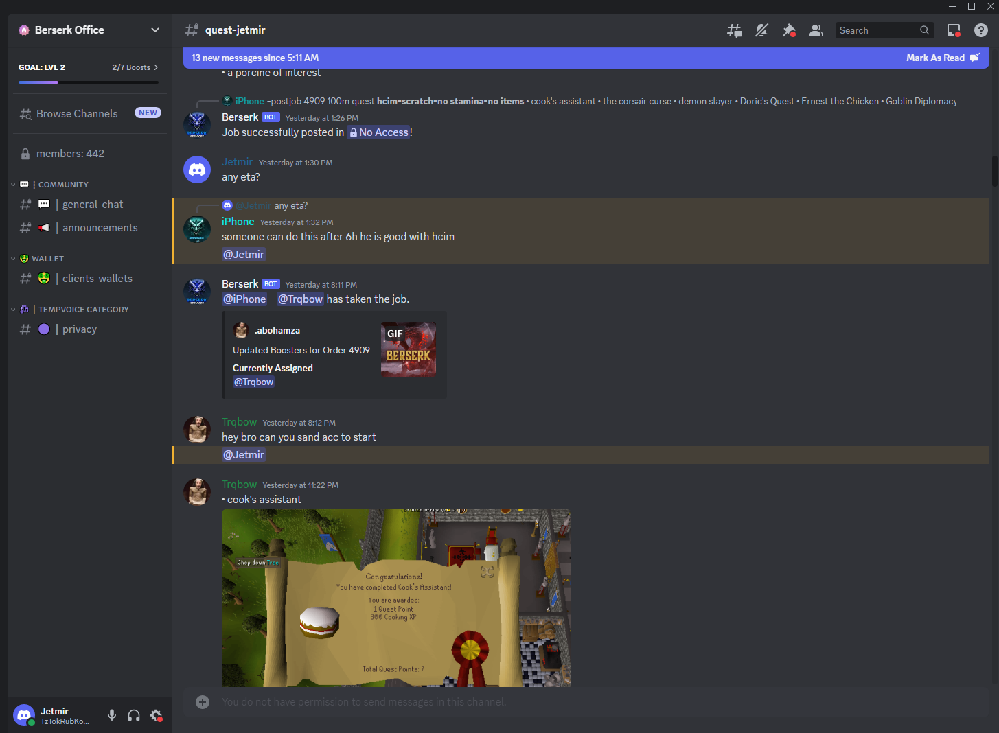The image size is (999, 733).
Task: Open Cook's Assistant screenshot attachment
Action: coord(396,598)
